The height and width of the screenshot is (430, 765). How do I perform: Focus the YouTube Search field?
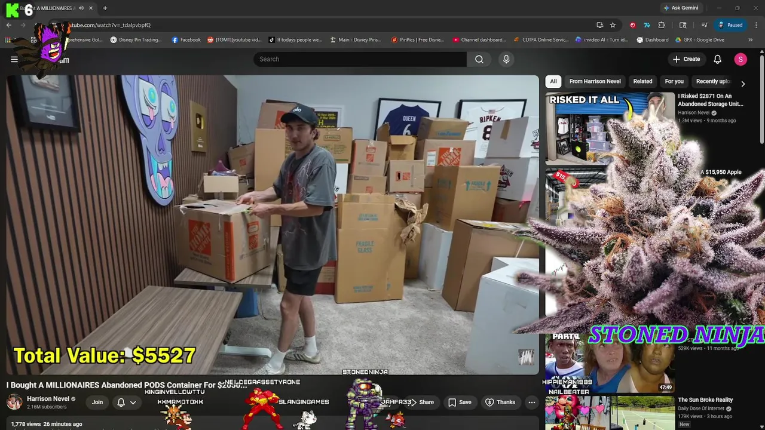[x=360, y=59]
